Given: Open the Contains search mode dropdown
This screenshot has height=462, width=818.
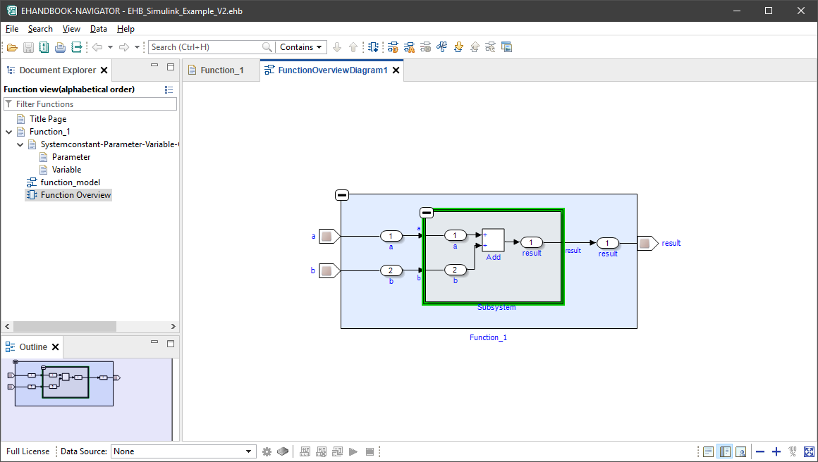Looking at the screenshot, I should (x=301, y=47).
